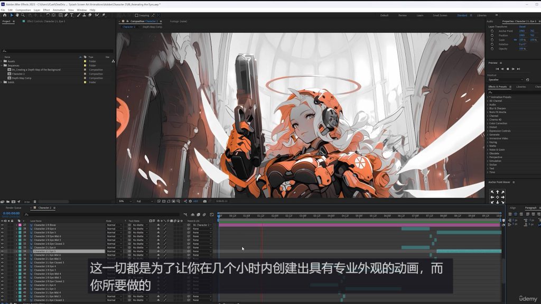
Task: Toggle shy switch on Character 2 R Brow
Action: pyautogui.click(x=158, y=225)
